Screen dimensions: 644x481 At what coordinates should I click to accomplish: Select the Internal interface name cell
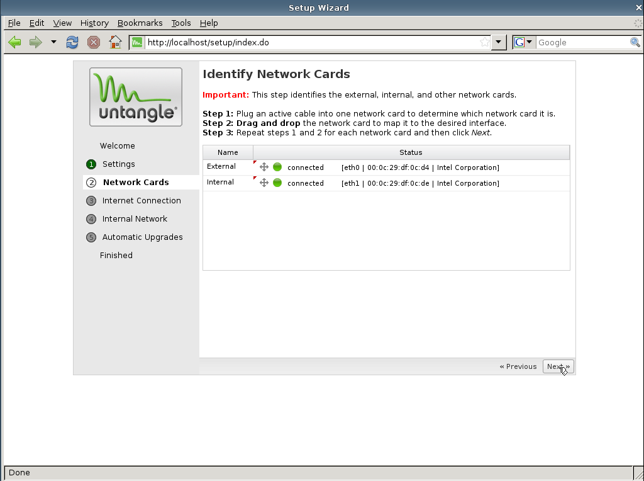(228, 182)
